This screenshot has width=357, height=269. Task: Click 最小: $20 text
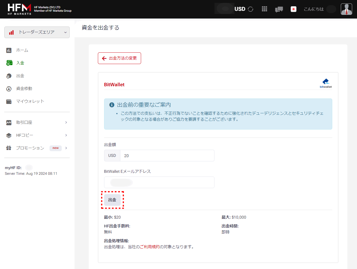(112, 217)
